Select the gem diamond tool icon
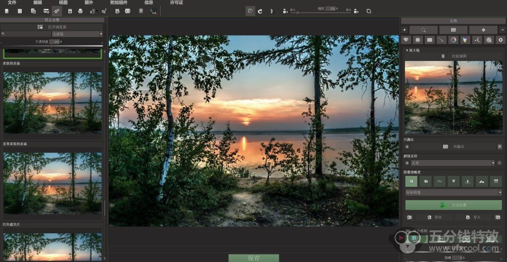Screen dimensions: 507x262 pos(406,40)
